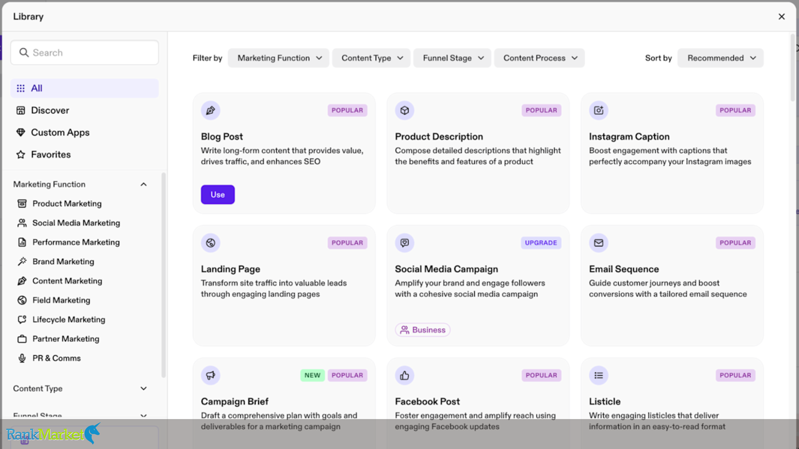Click the Campaign Brief megaphone icon
Screen dimensions: 799x449
pos(210,375)
